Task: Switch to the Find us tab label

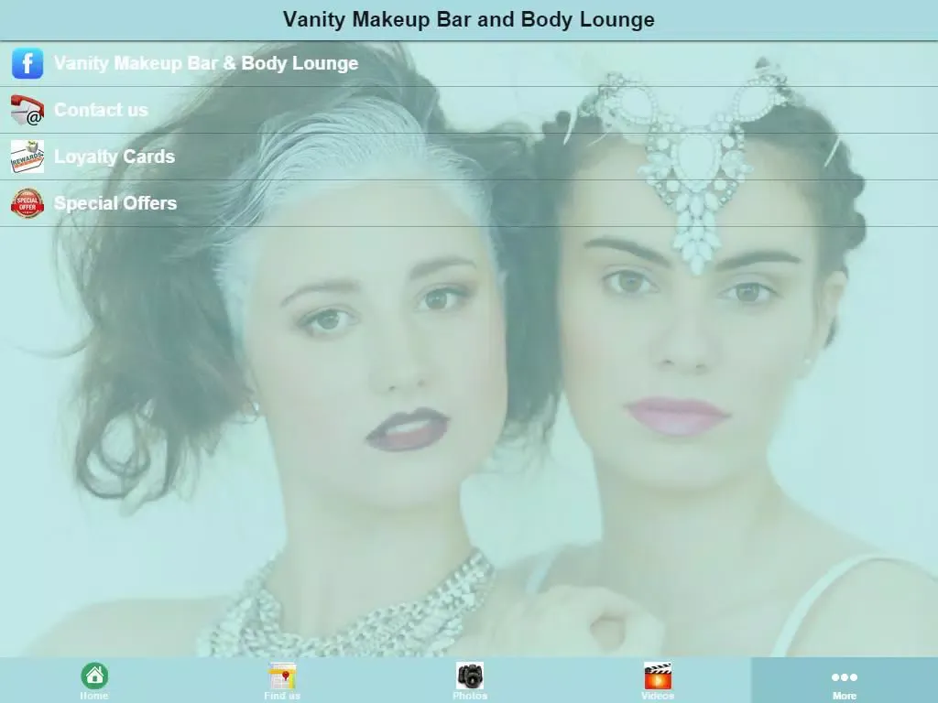Action: [x=282, y=696]
